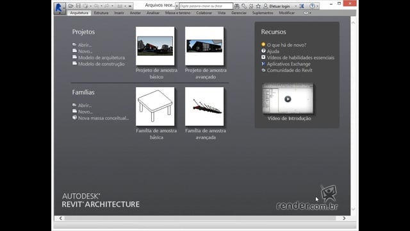The height and width of the screenshot is (231, 410).
Task: Click the Redo arrow in quick access toolbar
Action: click(107, 6)
